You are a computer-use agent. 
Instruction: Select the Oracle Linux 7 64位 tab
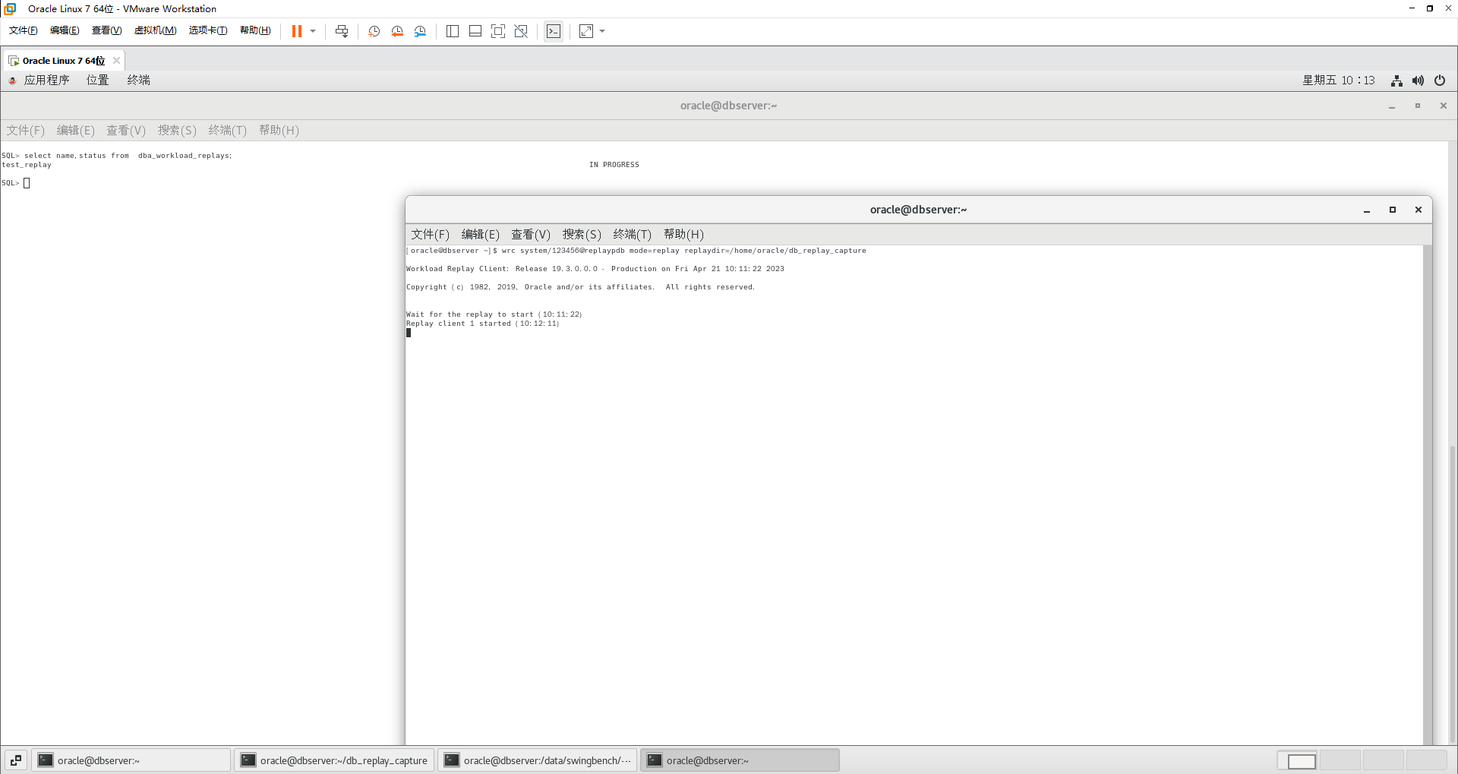click(x=64, y=61)
